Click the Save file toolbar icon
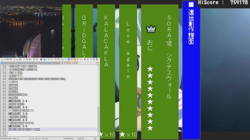Viewport: 250px width, 140px height. point(8,59)
